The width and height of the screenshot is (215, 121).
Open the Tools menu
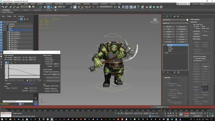point(13,4)
